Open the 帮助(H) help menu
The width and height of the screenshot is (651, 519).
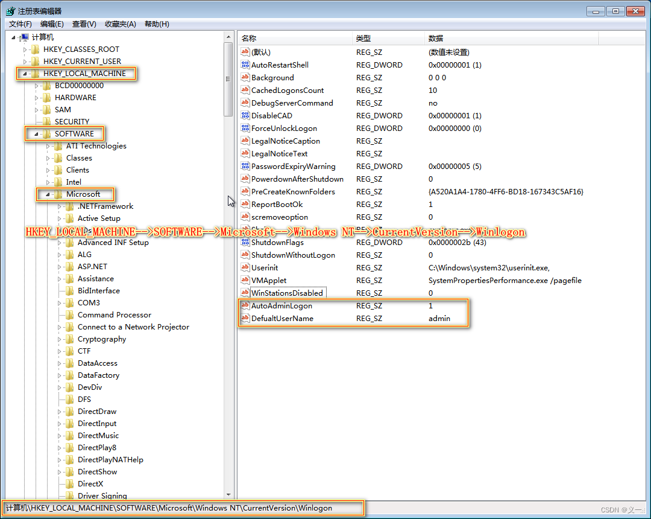point(157,24)
